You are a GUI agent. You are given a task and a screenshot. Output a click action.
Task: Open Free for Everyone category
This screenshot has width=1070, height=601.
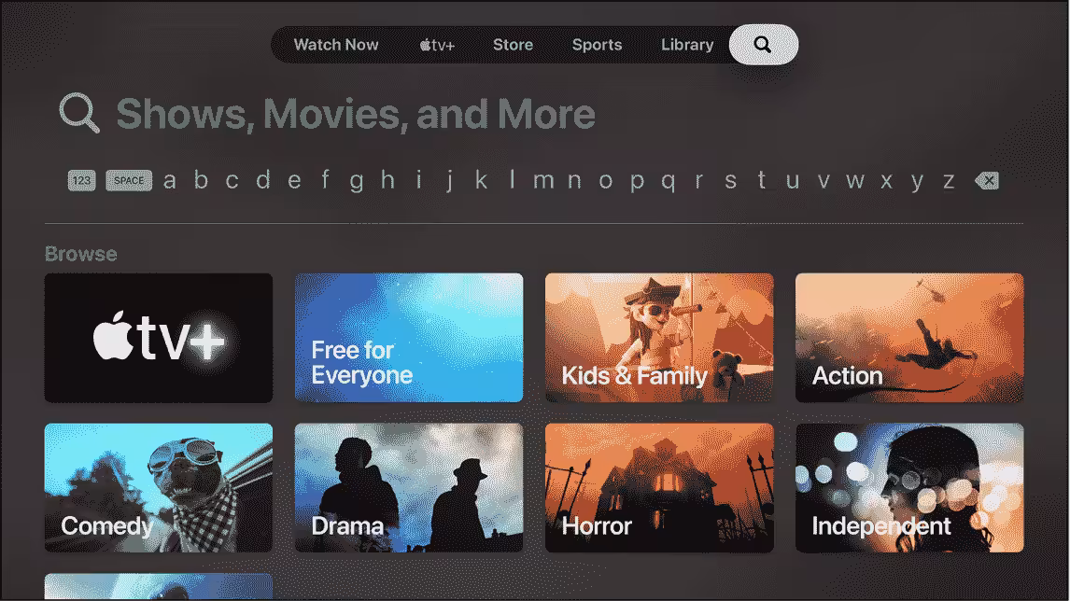tap(409, 338)
